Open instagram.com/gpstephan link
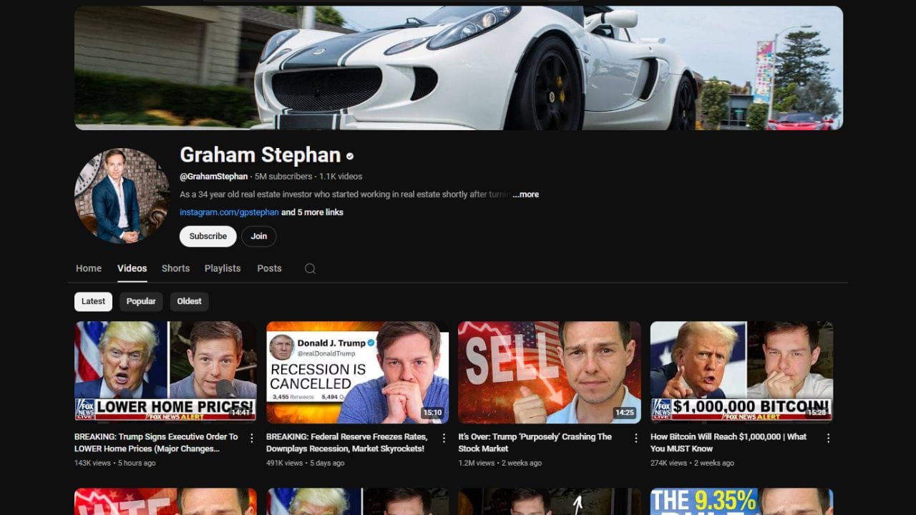The height and width of the screenshot is (515, 916). [x=229, y=212]
